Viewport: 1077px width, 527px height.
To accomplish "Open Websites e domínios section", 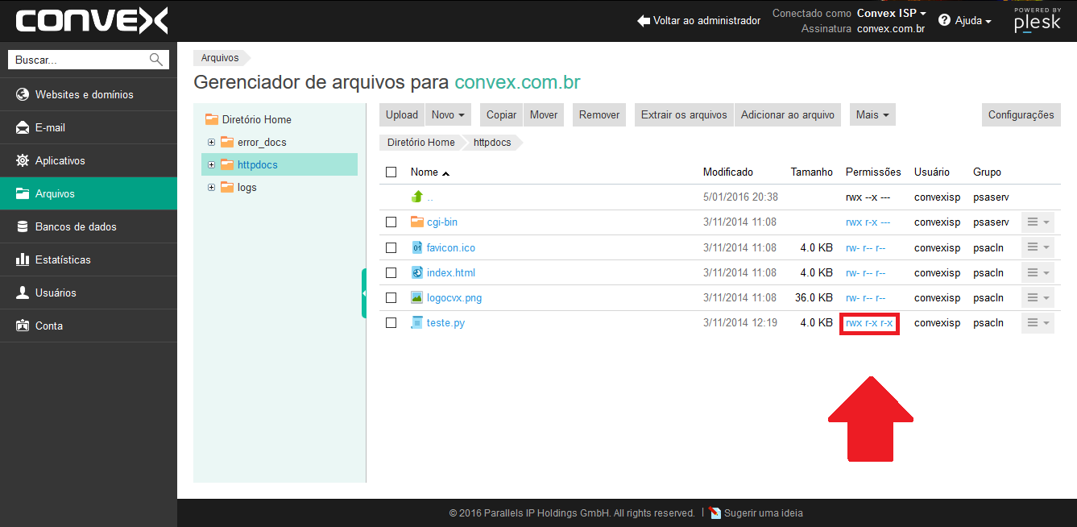I will 89,94.
